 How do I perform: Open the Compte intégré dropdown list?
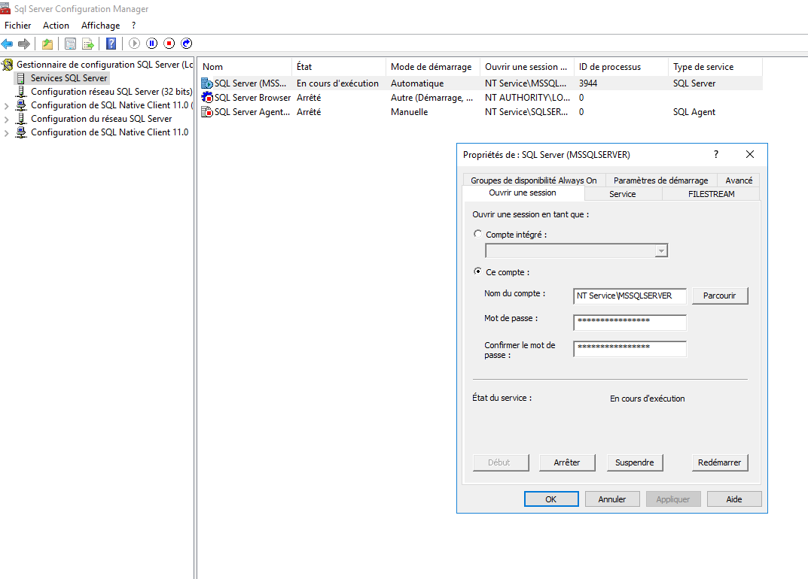click(661, 251)
